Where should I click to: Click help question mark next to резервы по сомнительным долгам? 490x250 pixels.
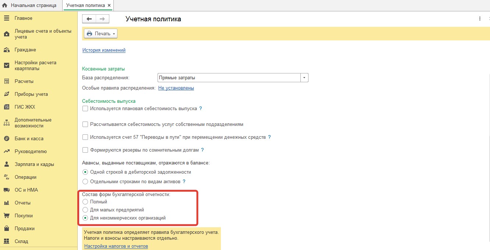[x=202, y=150]
